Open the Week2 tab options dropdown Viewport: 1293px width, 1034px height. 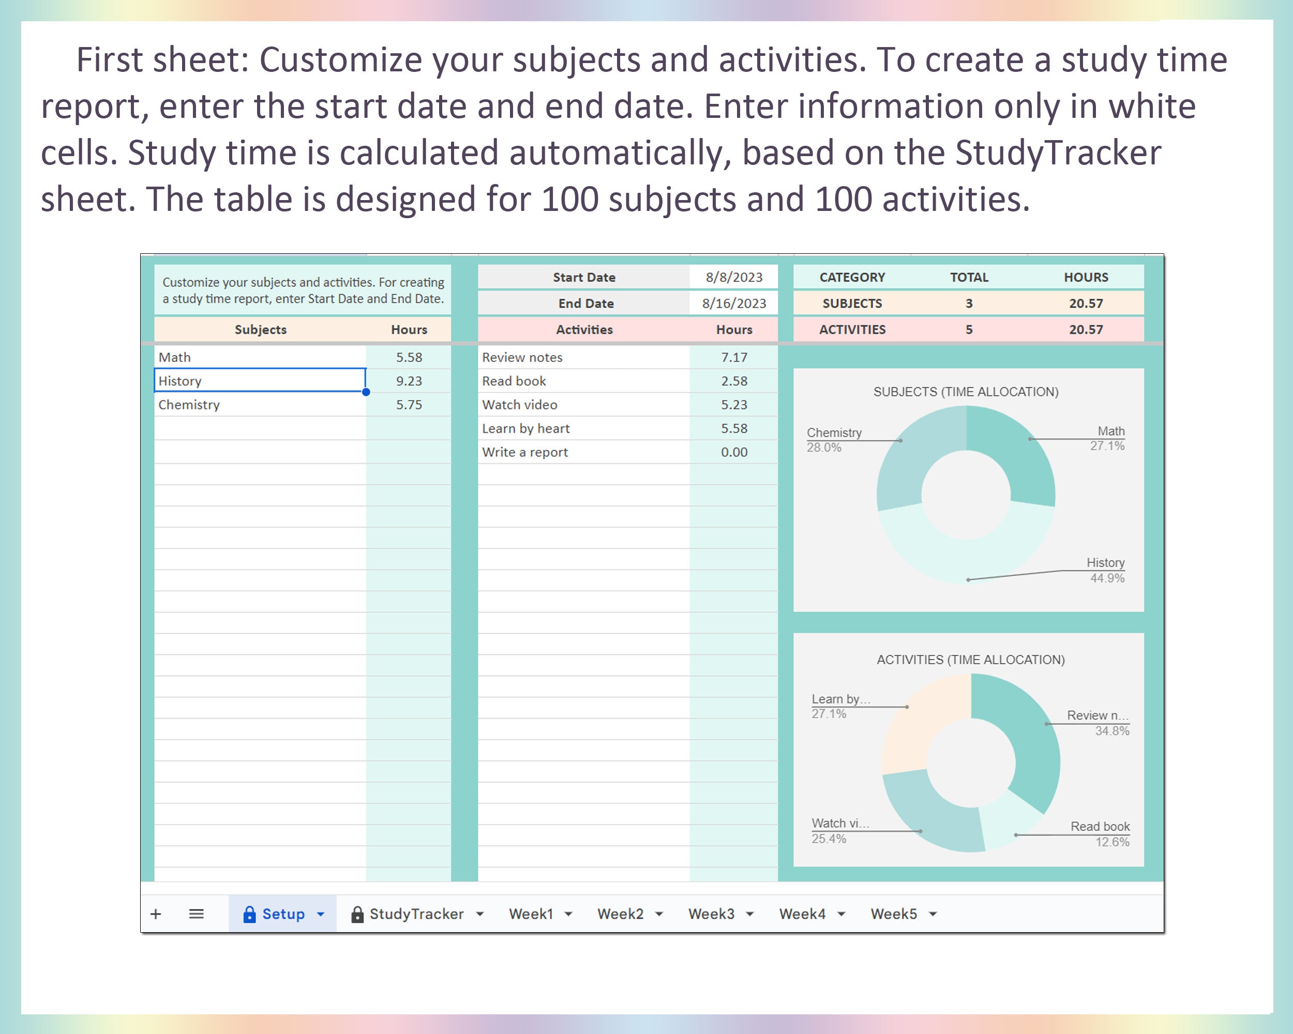click(x=660, y=914)
